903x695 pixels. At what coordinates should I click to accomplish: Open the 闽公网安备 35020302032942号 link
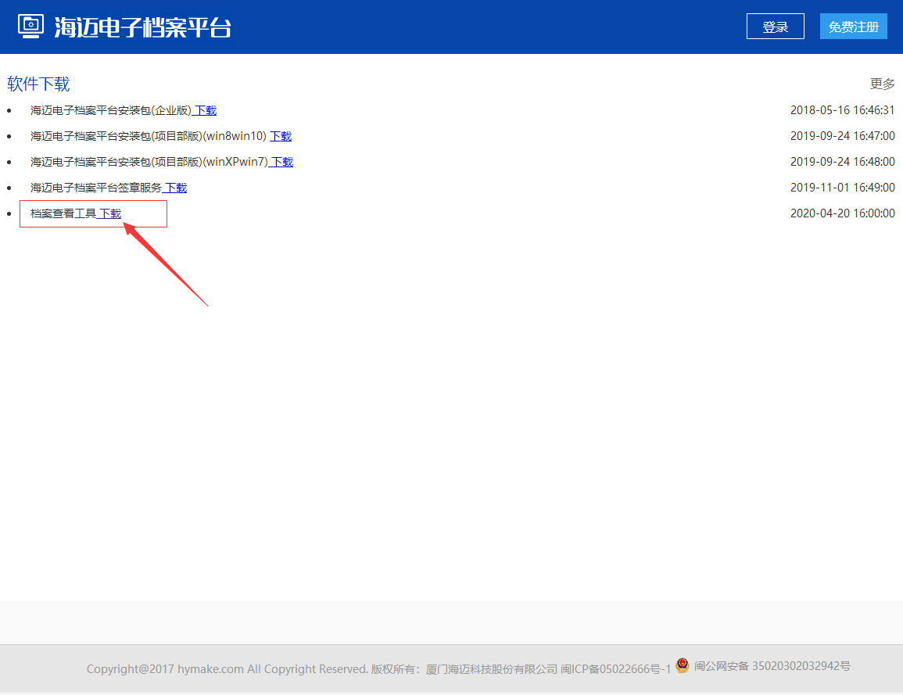tap(772, 666)
